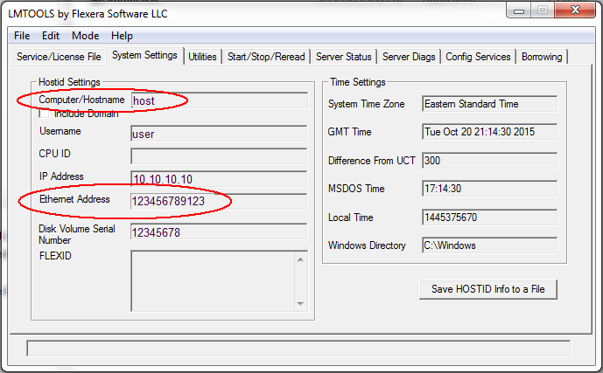Click the FLEXID scrollbar up arrow

click(301, 259)
